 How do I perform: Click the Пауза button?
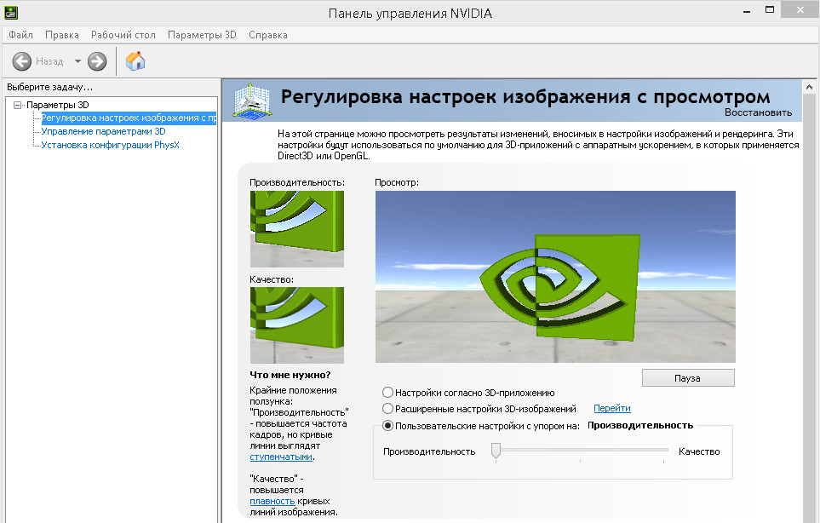688,378
